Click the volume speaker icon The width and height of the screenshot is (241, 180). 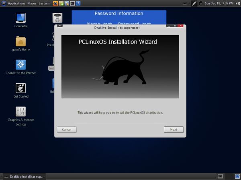(238, 3)
